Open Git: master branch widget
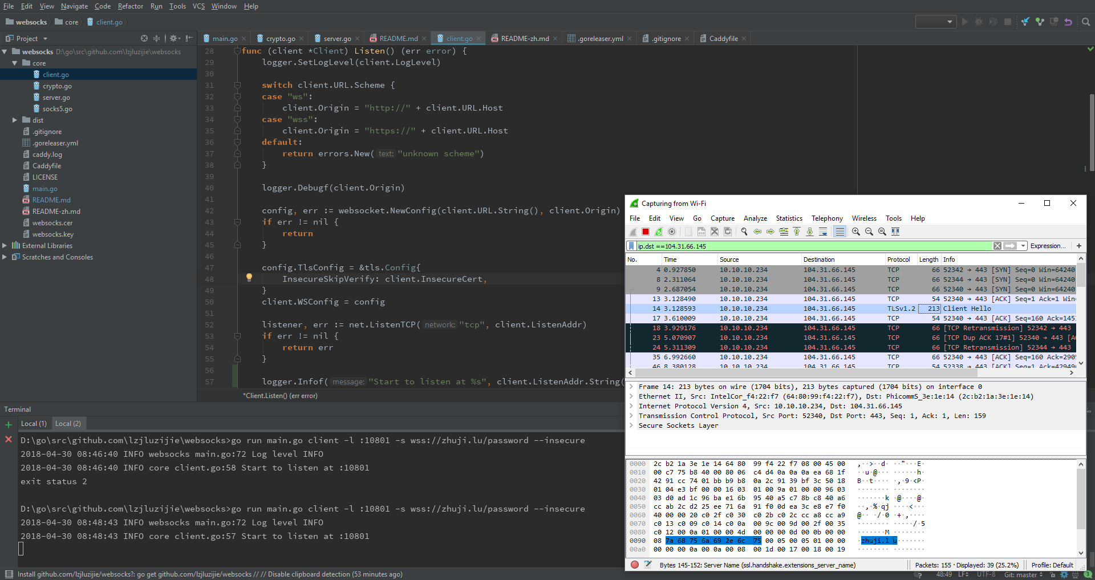The height and width of the screenshot is (580, 1095). click(x=1023, y=574)
